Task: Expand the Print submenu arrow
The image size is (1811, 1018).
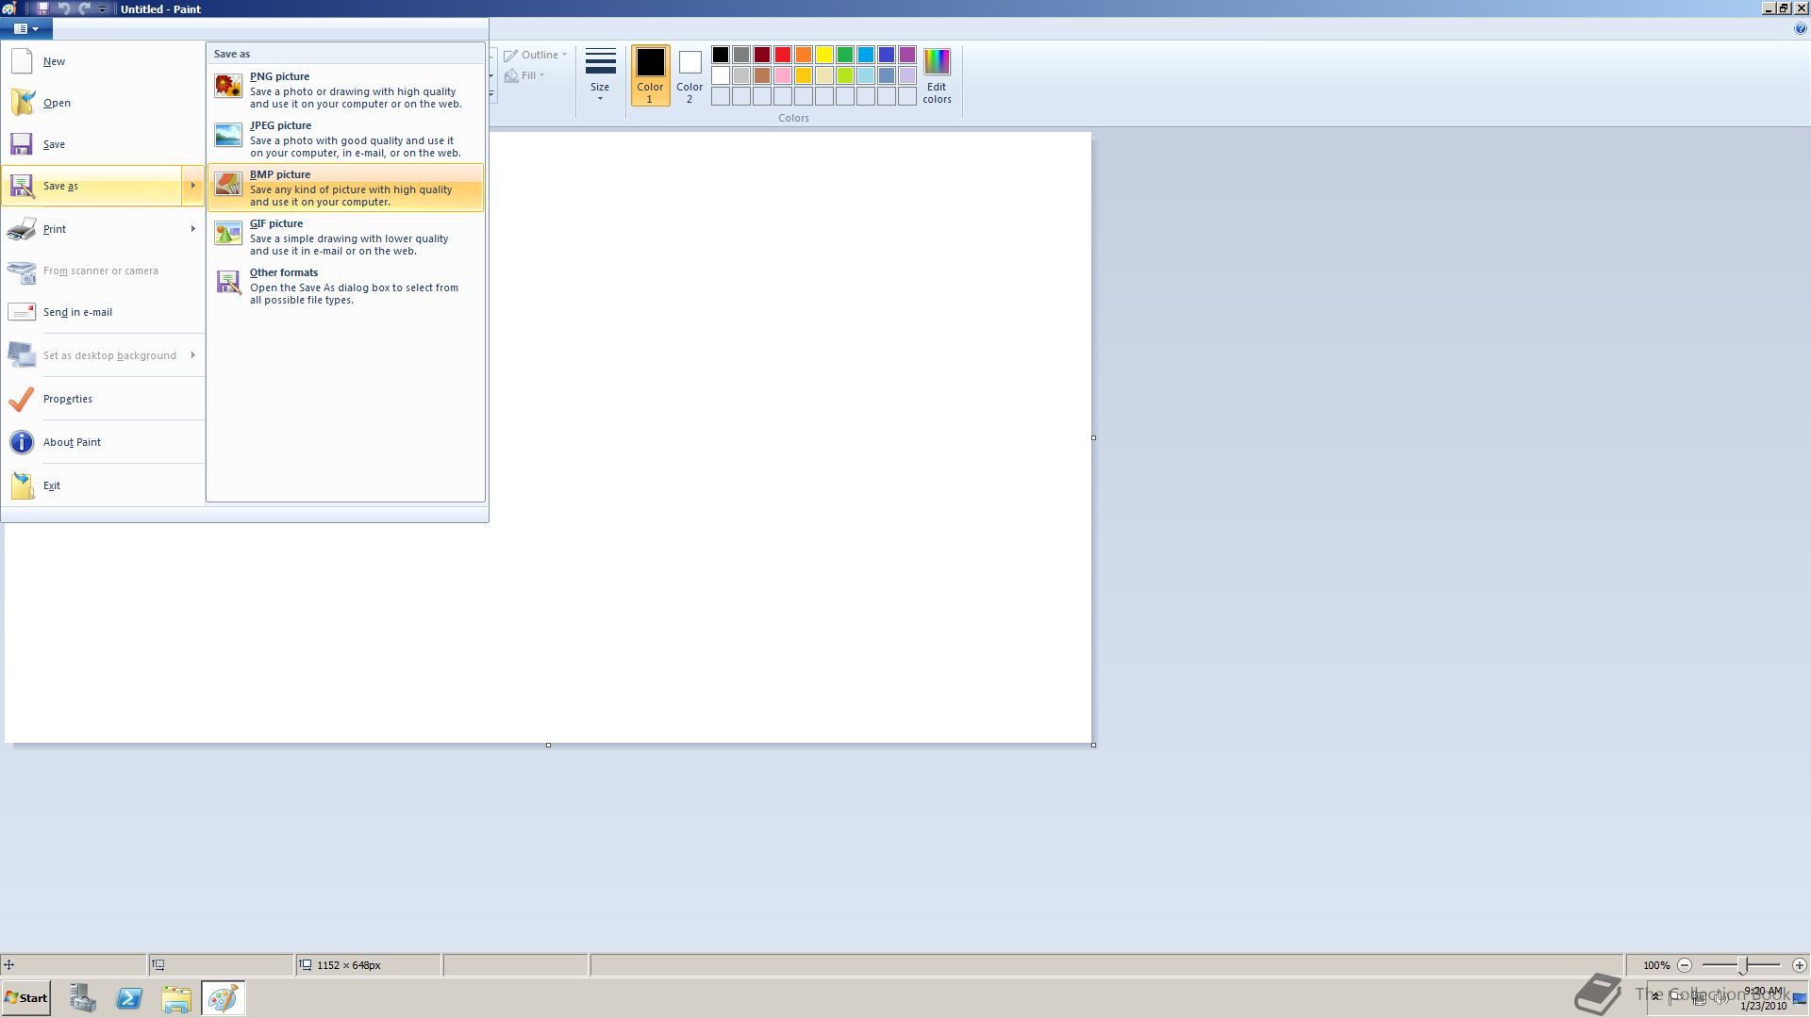Action: tap(192, 229)
